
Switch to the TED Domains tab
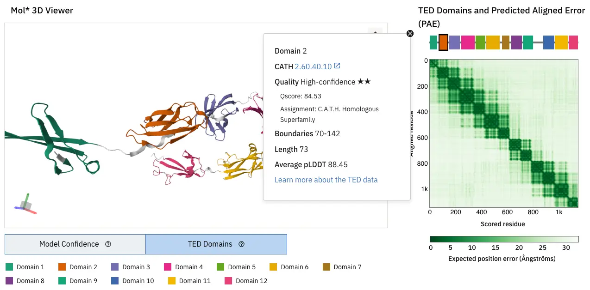click(216, 244)
